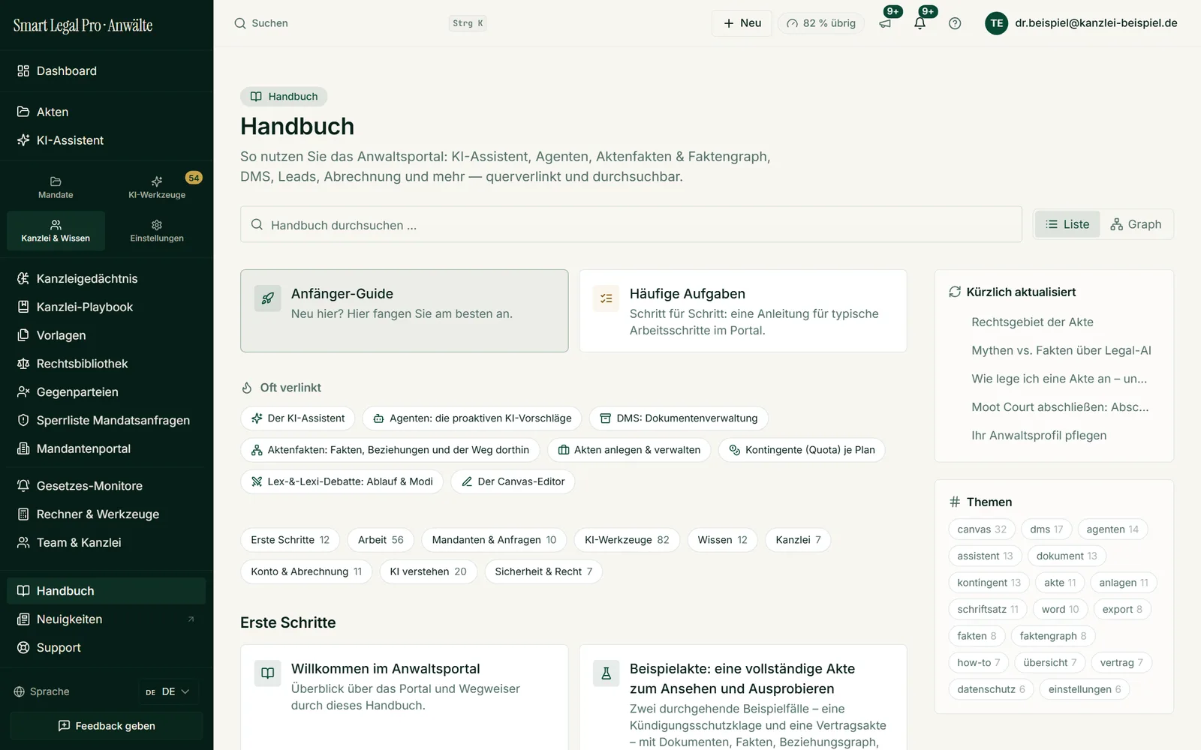The height and width of the screenshot is (750, 1201).
Task: Open the Der KI-Assistent chip
Action: point(298,418)
